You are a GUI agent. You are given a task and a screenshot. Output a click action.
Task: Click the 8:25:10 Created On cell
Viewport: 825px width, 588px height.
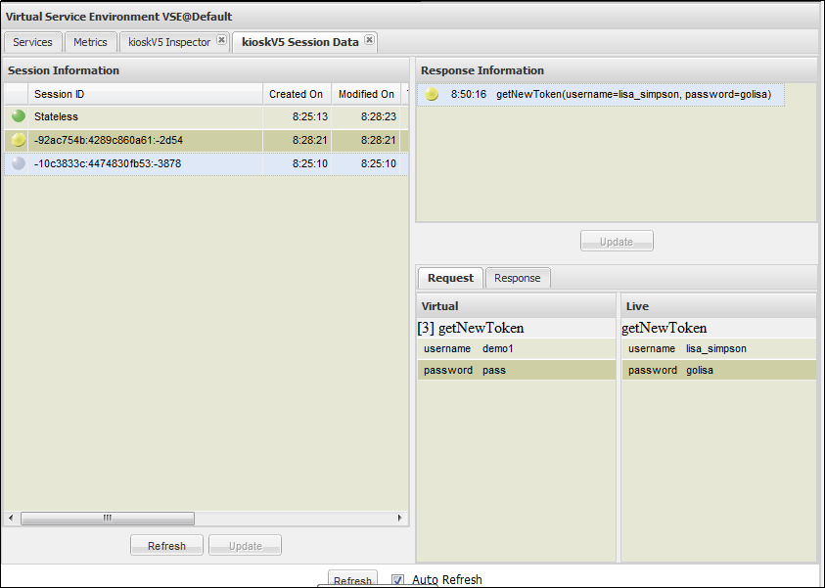(x=297, y=163)
